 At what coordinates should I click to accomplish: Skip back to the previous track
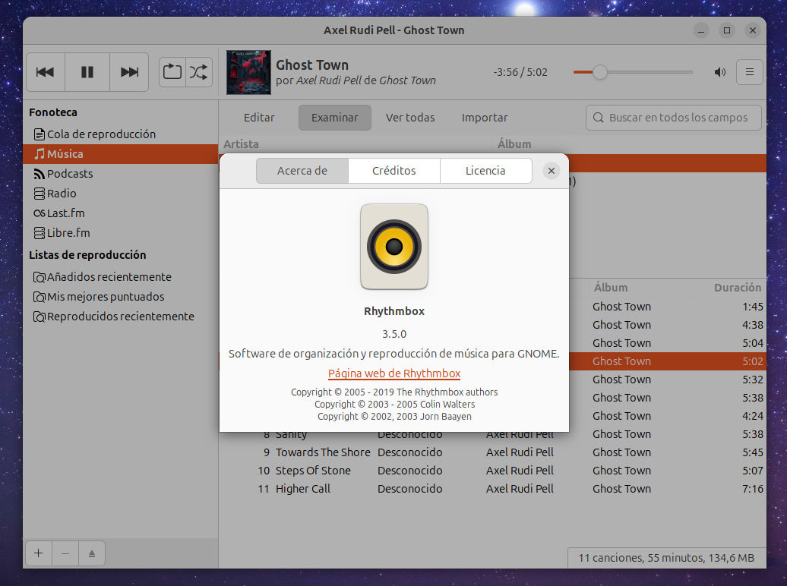45,72
